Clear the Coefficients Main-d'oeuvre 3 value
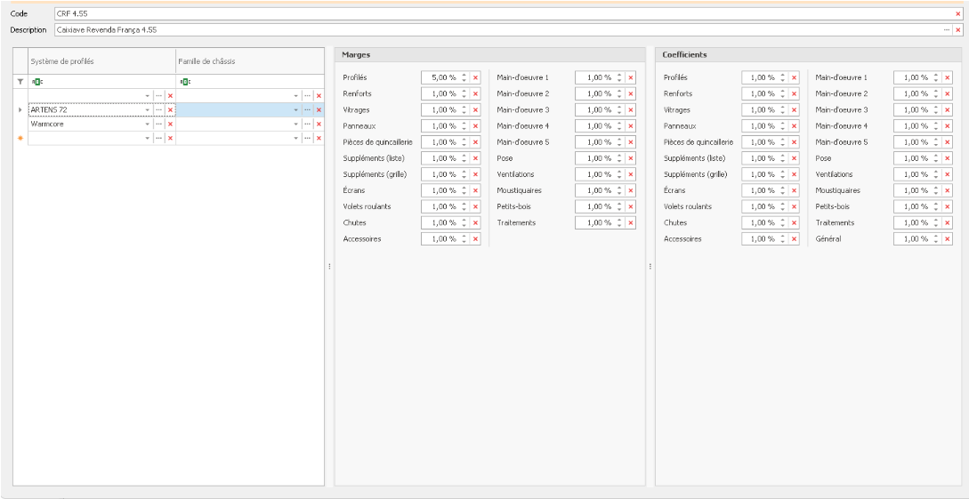969x499 pixels. [948, 110]
